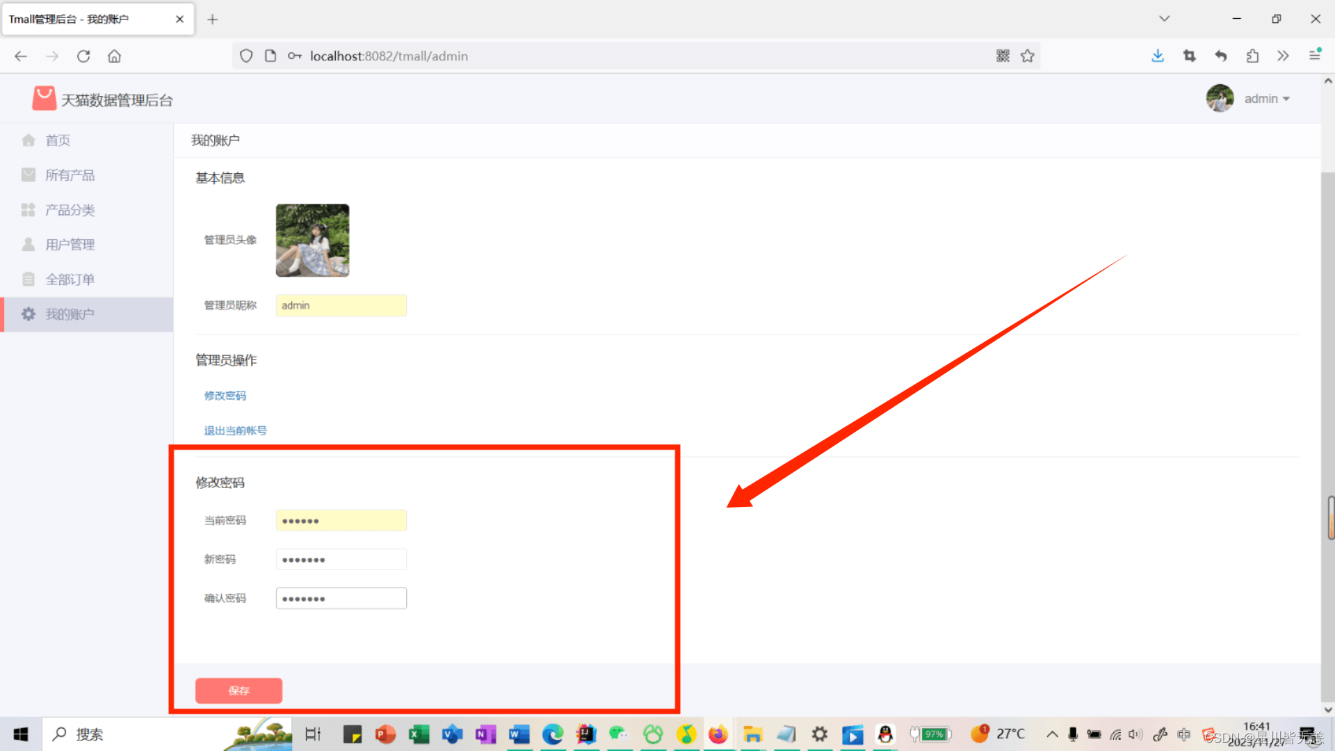Open a new browser tab

pyautogui.click(x=213, y=19)
